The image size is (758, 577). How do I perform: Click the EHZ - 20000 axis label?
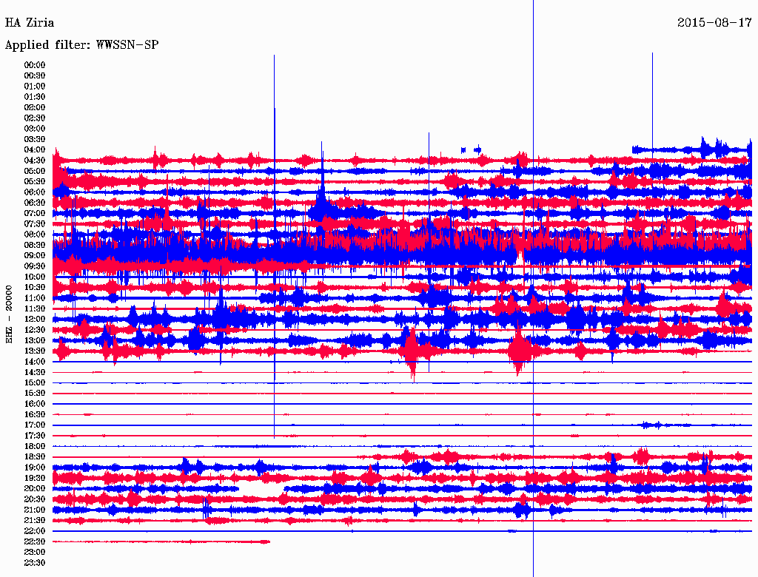[9, 314]
